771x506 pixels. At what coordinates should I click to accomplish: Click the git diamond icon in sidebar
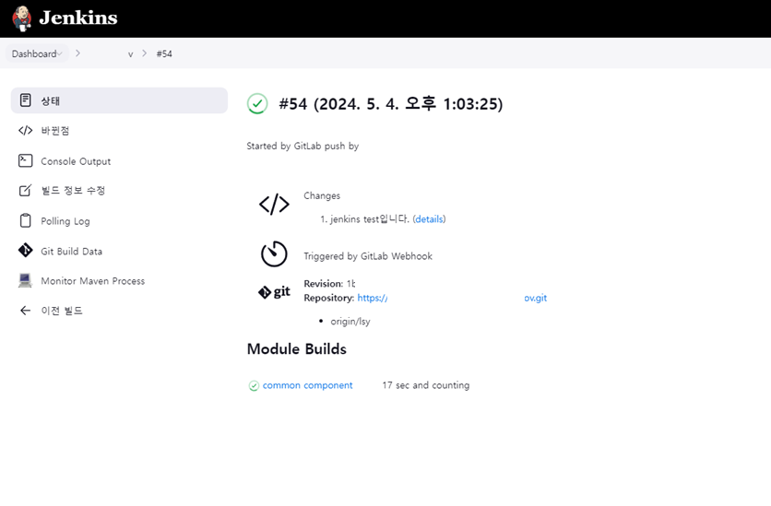click(x=26, y=251)
